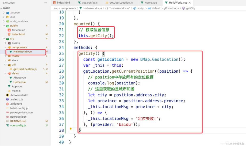Image resolution: width=246 pixels, height=146 pixels.
Task: Collapse the components folder
Action: click(x=5, y=47)
